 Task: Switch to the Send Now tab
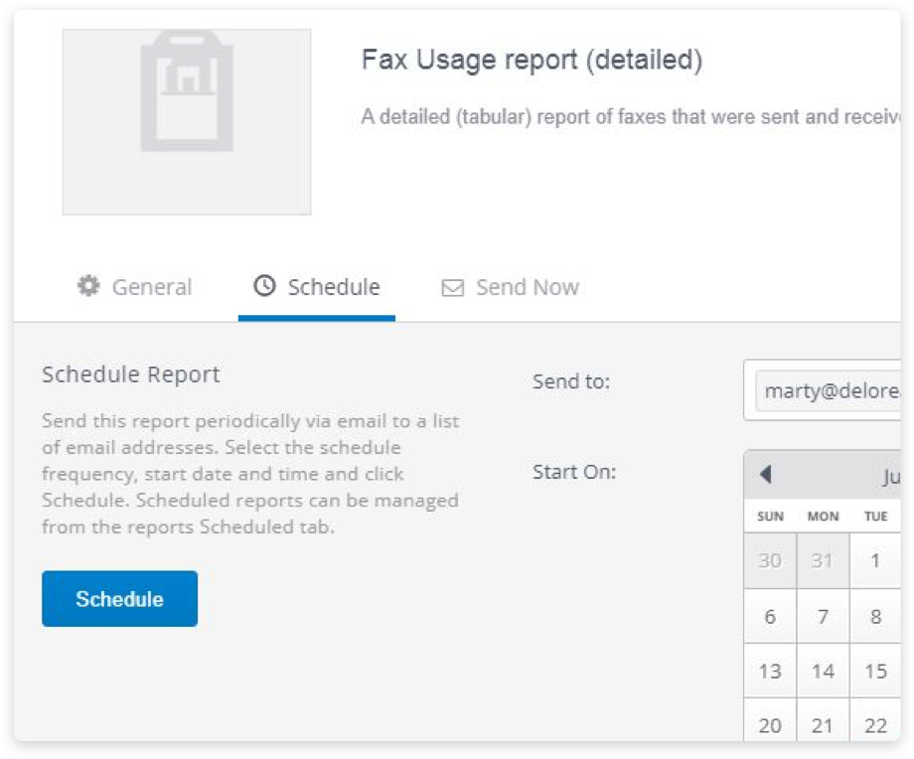click(x=510, y=287)
